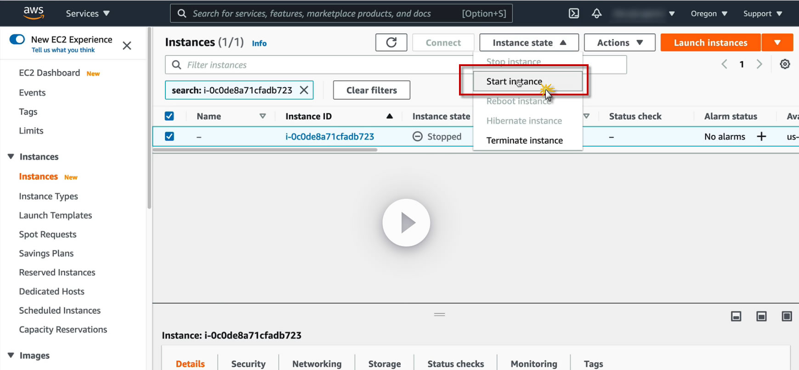799x370 pixels.
Task: Sort by Instance ID using the ascending arrow
Action: point(390,116)
